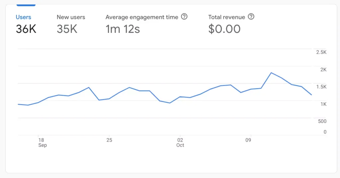Click help icon beside Average engagement time
This screenshot has width=340, height=178.
click(x=184, y=17)
